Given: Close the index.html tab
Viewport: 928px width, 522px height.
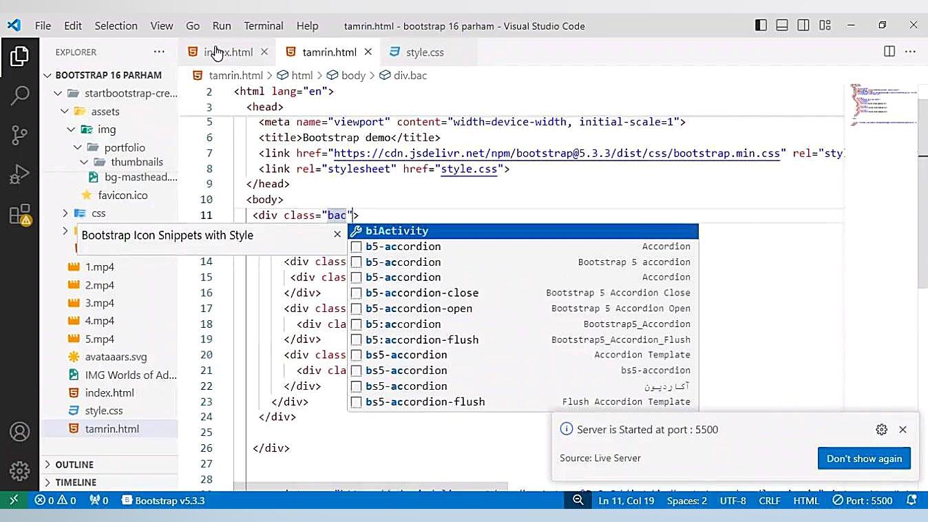Looking at the screenshot, I should (264, 52).
